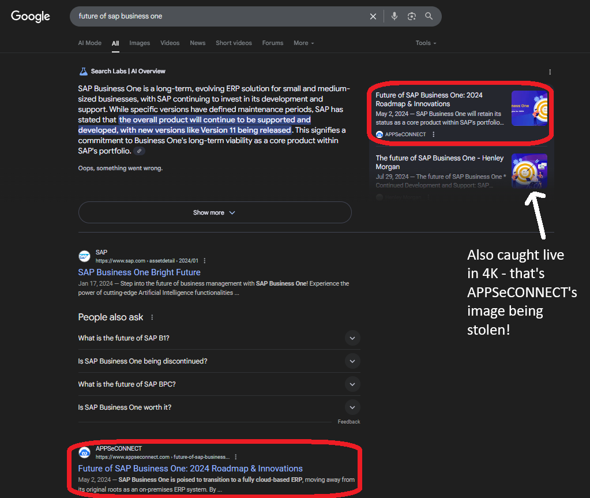Click the 'People also ask' heading

click(x=111, y=317)
